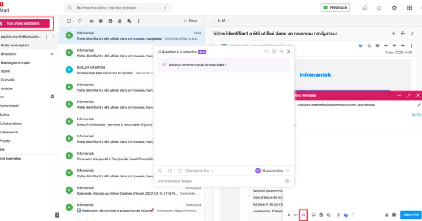Delete the draft with compose trash icon

tap(387, 215)
